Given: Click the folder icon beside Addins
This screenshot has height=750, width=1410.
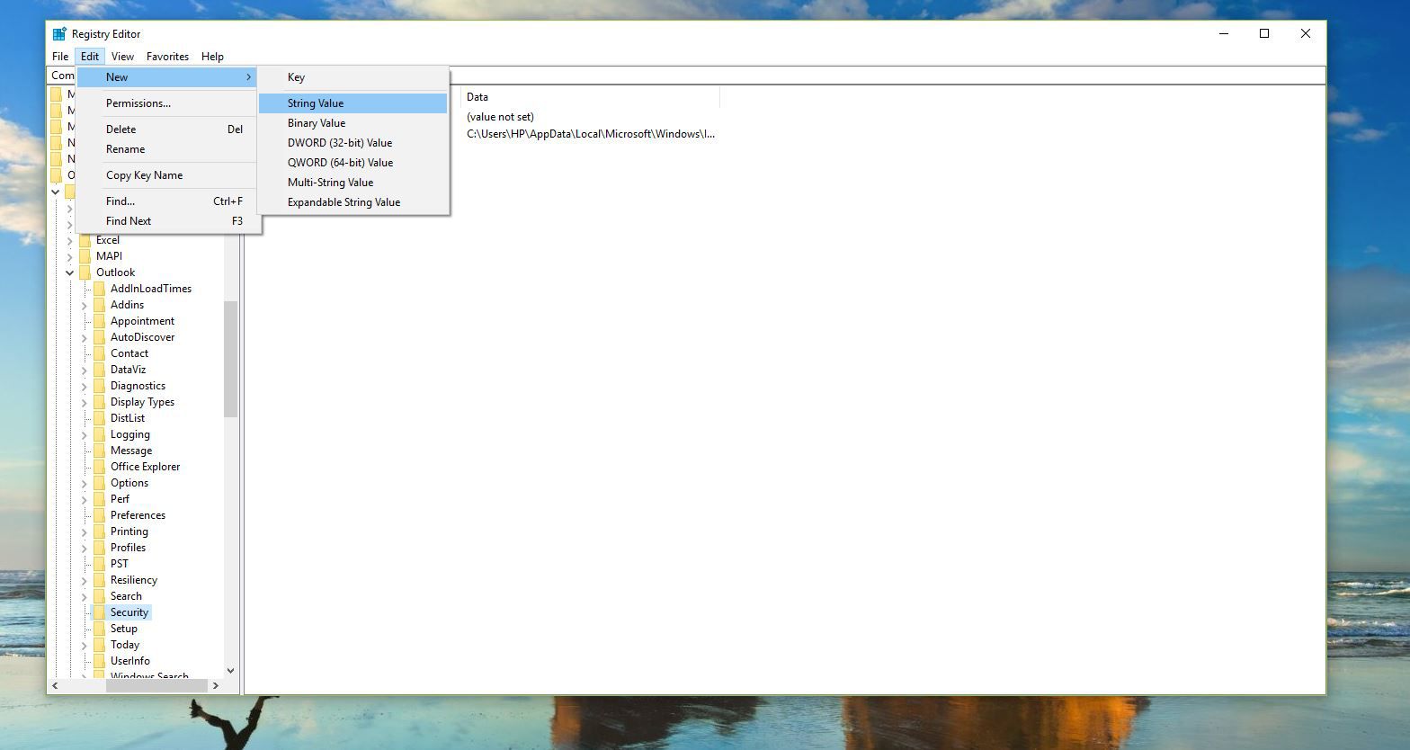Looking at the screenshot, I should tap(99, 305).
